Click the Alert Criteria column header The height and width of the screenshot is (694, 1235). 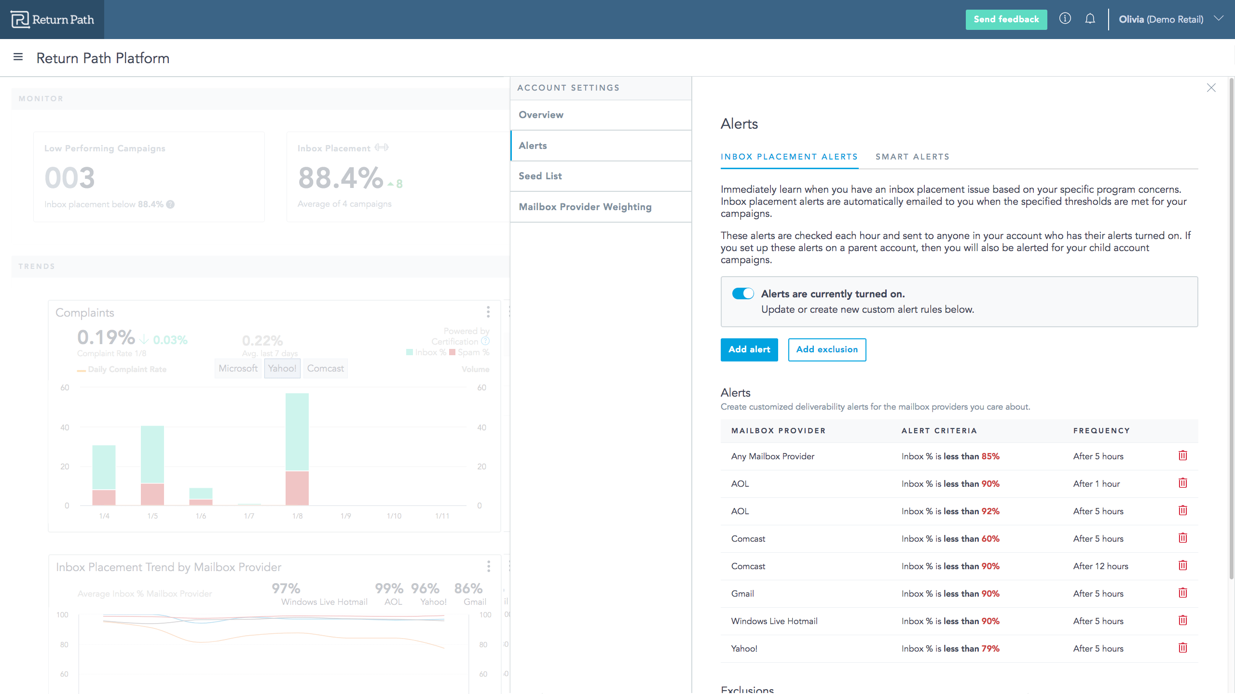[939, 430]
